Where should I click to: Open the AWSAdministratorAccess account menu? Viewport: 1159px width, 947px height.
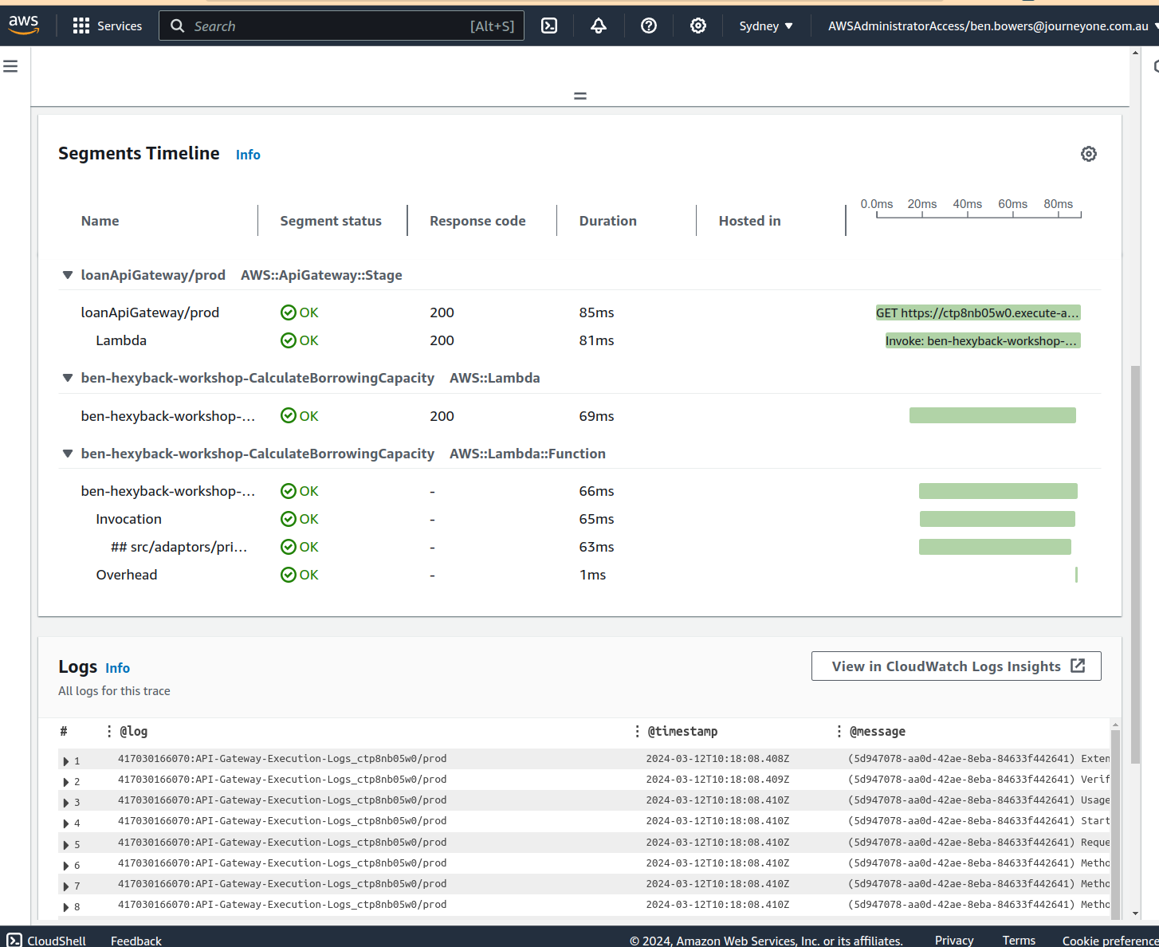point(992,26)
